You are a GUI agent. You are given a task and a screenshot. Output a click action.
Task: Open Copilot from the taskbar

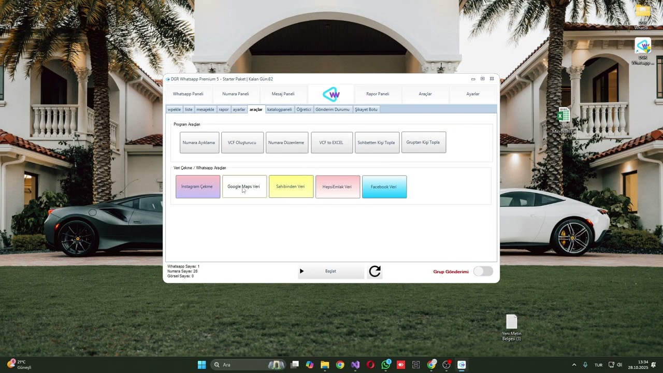(310, 365)
